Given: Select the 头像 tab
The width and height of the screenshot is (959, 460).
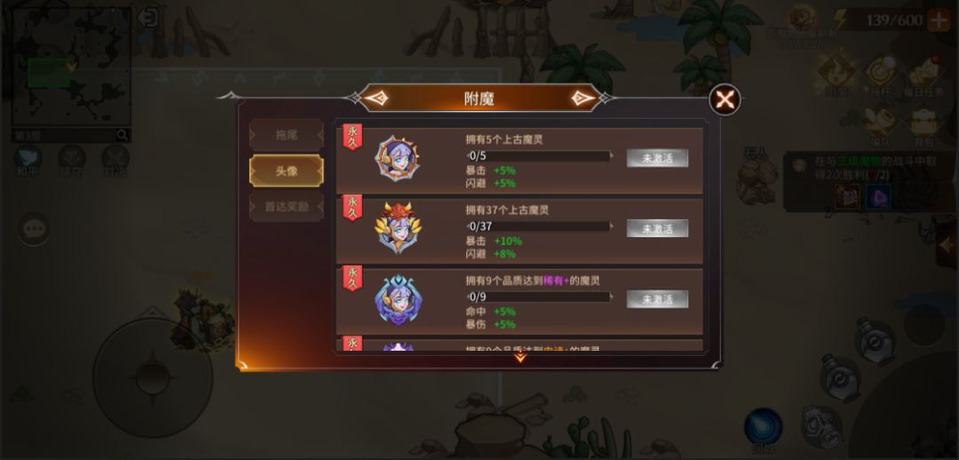Looking at the screenshot, I should [286, 171].
